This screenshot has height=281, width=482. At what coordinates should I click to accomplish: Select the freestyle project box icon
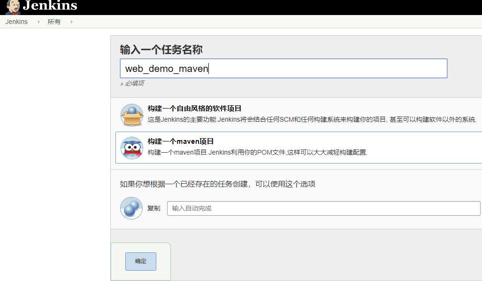point(131,115)
